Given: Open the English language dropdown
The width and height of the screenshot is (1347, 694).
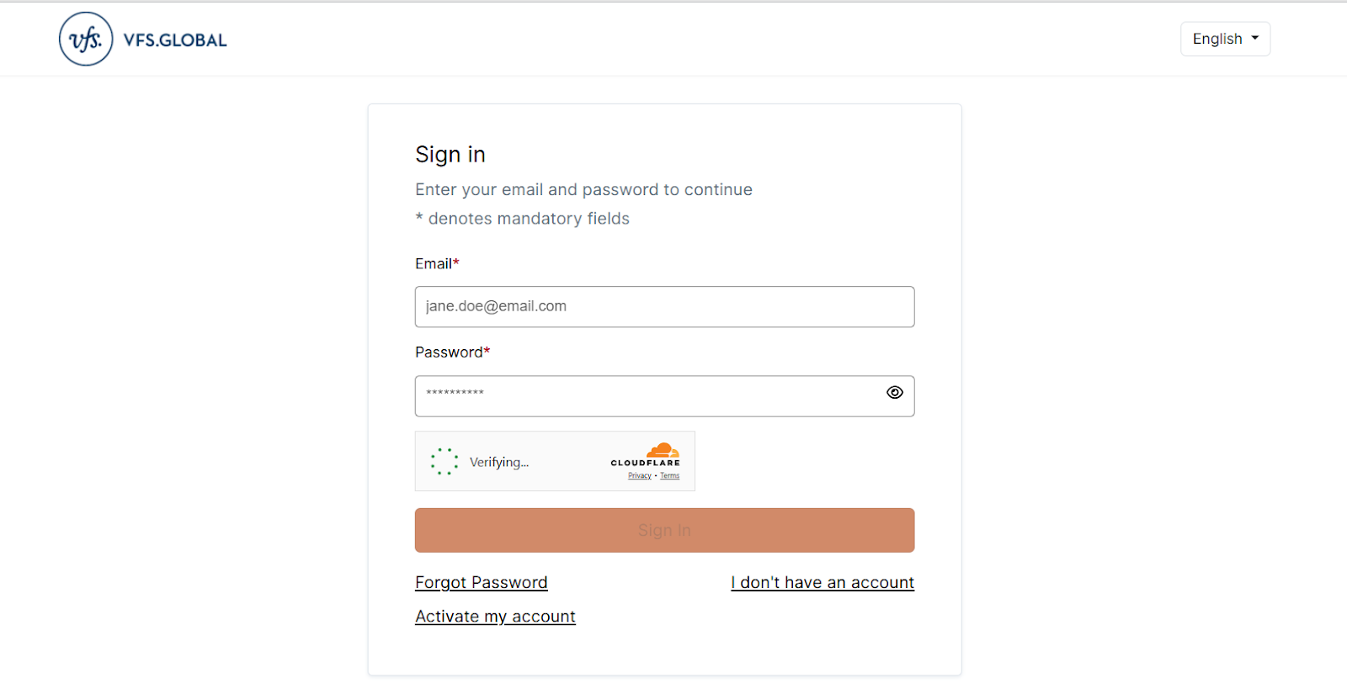Looking at the screenshot, I should pos(1225,39).
